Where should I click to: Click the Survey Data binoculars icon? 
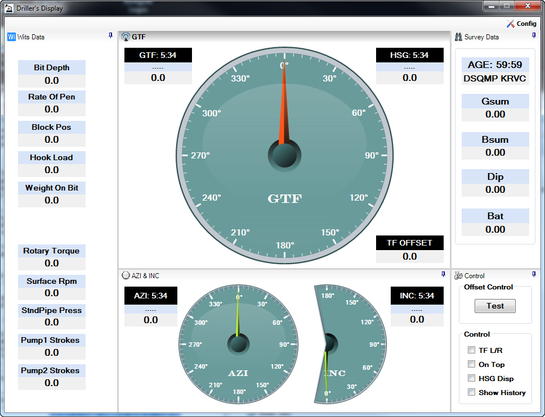(x=458, y=37)
